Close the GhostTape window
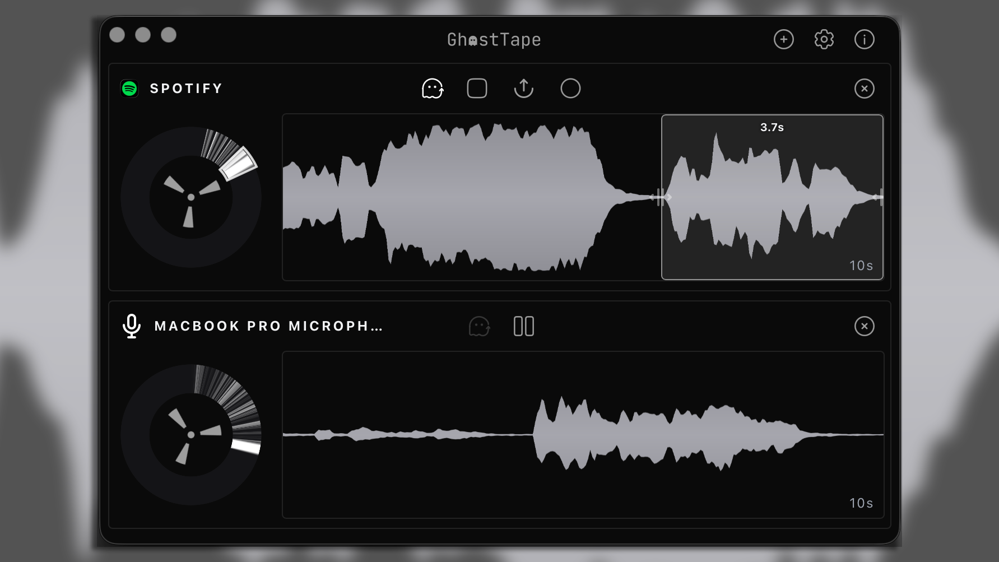The width and height of the screenshot is (999, 562). pos(117,35)
